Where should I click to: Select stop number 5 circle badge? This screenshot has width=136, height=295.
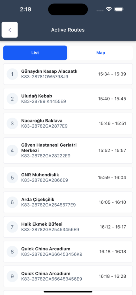(x=12, y=177)
